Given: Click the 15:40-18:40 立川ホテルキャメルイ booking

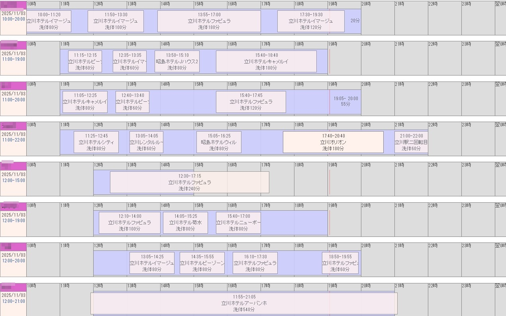Looking at the screenshot, I should coord(266,62).
